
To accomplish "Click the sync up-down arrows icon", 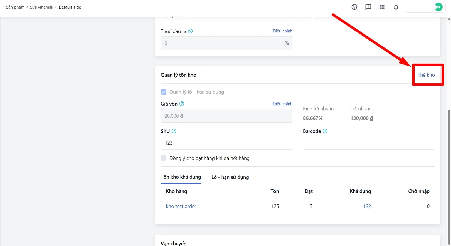I will tap(354, 7).
